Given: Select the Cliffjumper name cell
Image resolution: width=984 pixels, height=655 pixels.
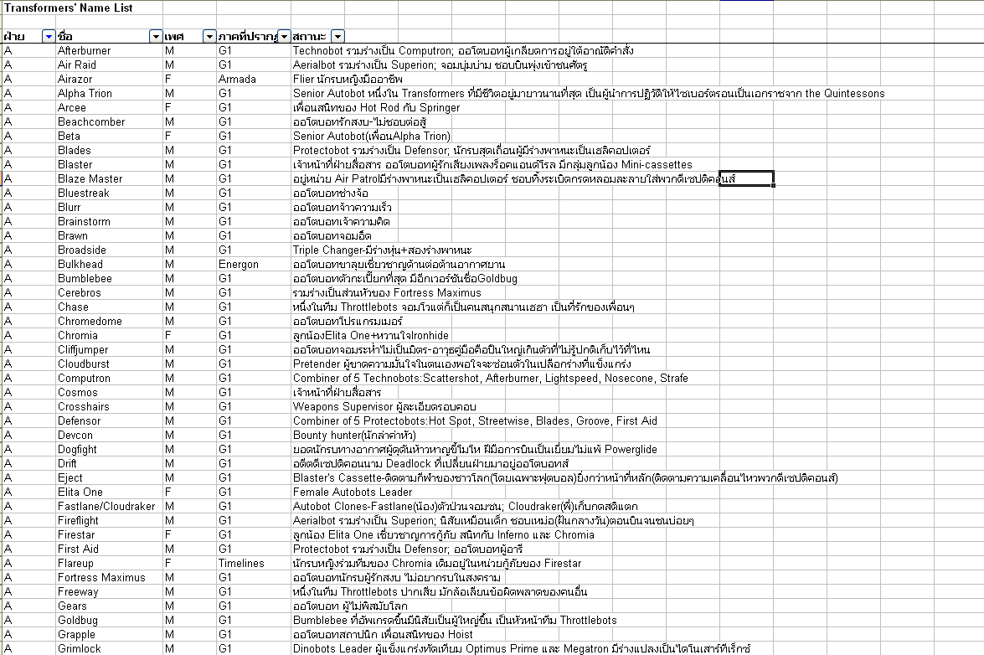Looking at the screenshot, I should (109, 349).
